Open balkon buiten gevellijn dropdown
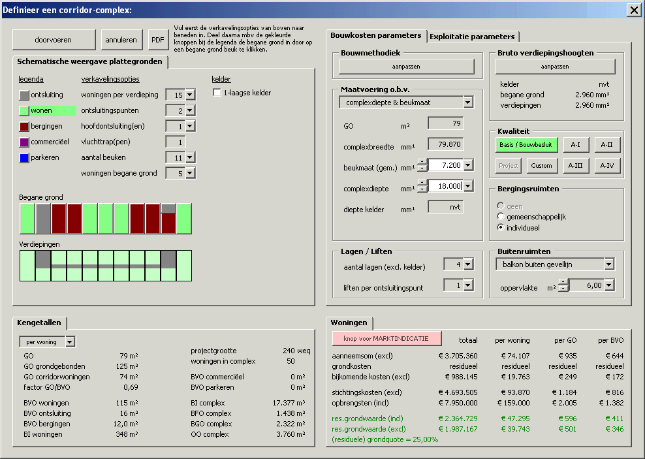 (x=608, y=264)
